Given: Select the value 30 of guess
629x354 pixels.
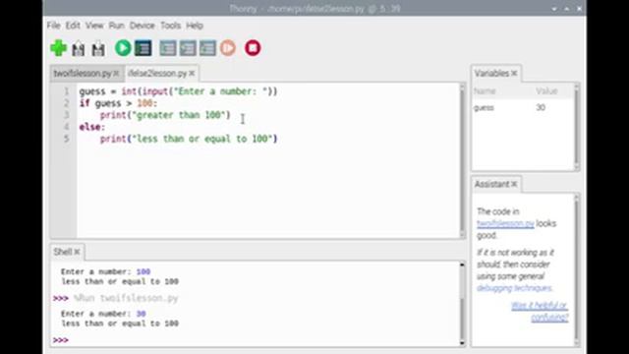Looking at the screenshot, I should (x=541, y=107).
